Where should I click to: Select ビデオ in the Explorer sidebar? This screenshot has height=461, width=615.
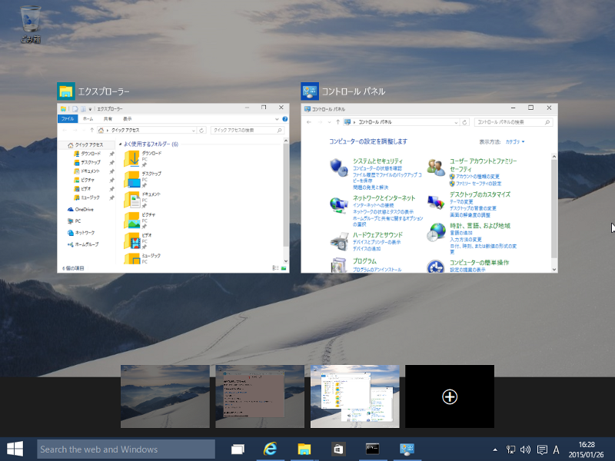coord(85,189)
